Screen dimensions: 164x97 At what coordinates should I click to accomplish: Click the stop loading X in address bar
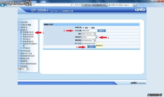(x=80, y=5)
